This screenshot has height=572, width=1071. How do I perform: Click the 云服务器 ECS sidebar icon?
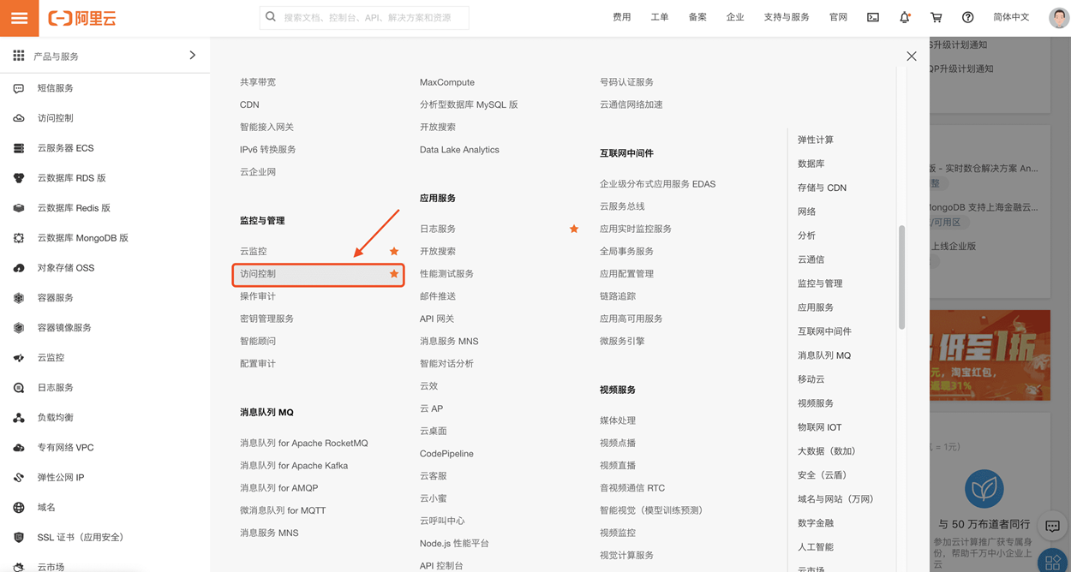19,148
